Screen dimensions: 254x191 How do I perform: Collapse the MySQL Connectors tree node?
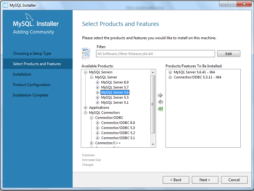pyautogui.click(x=86, y=113)
